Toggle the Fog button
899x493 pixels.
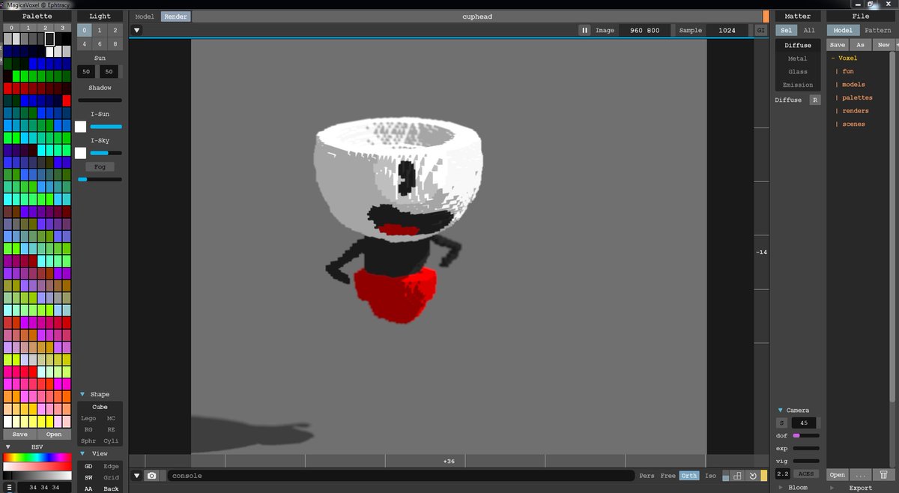coord(100,166)
